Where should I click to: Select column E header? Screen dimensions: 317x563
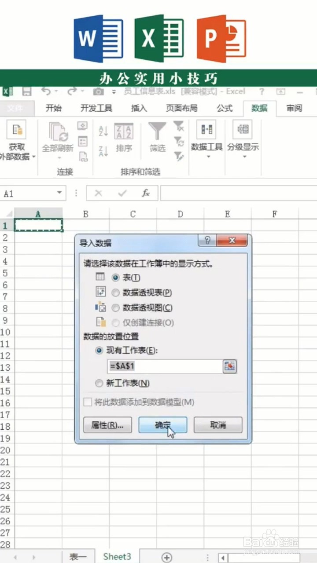(x=227, y=214)
